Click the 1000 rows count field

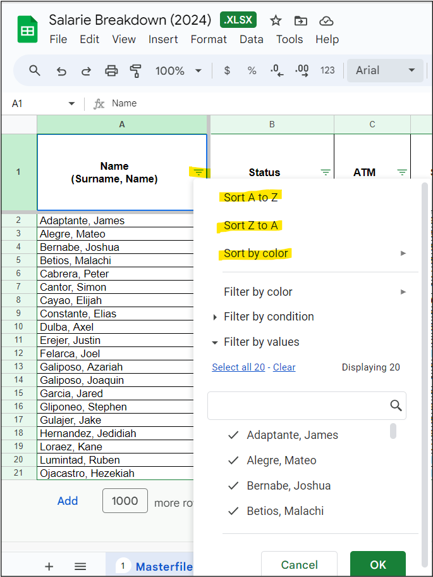point(125,501)
